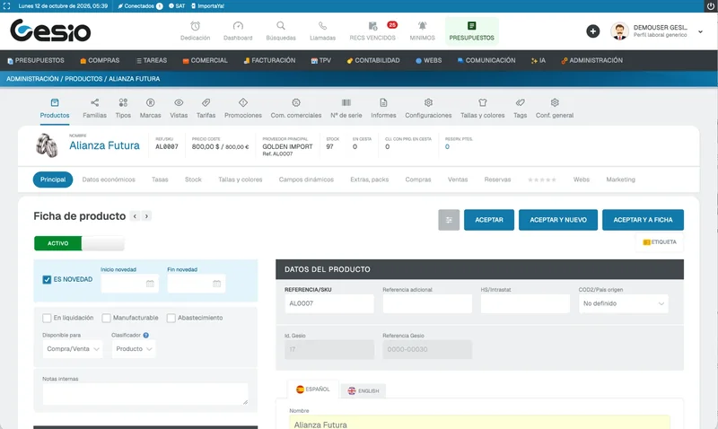Click the ETIQUETA button
This screenshot has height=429, width=718.
click(660, 242)
